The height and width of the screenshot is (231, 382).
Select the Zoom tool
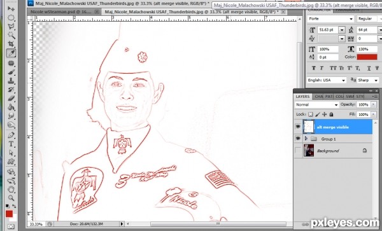(x=11, y=198)
